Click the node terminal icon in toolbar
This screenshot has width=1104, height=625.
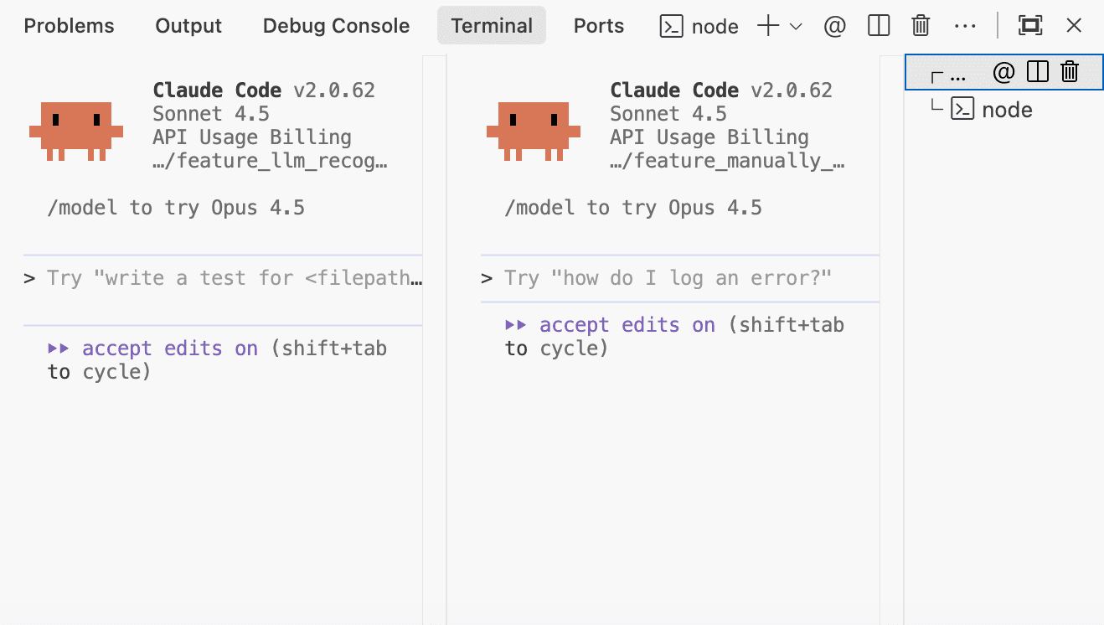(x=671, y=26)
